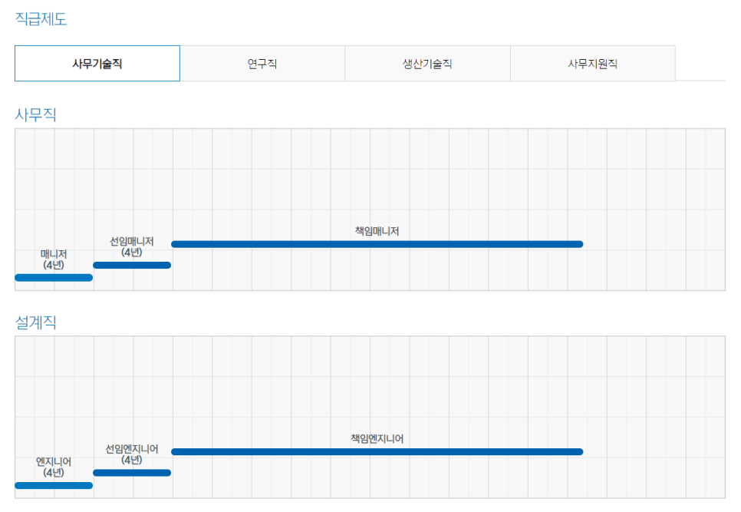
Task: Click the 매니저 (4년) text label
Action: [54, 259]
